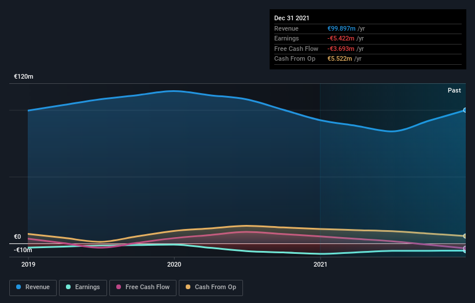Toggle the Revenue legend button
475x303 pixels.
[33, 287]
